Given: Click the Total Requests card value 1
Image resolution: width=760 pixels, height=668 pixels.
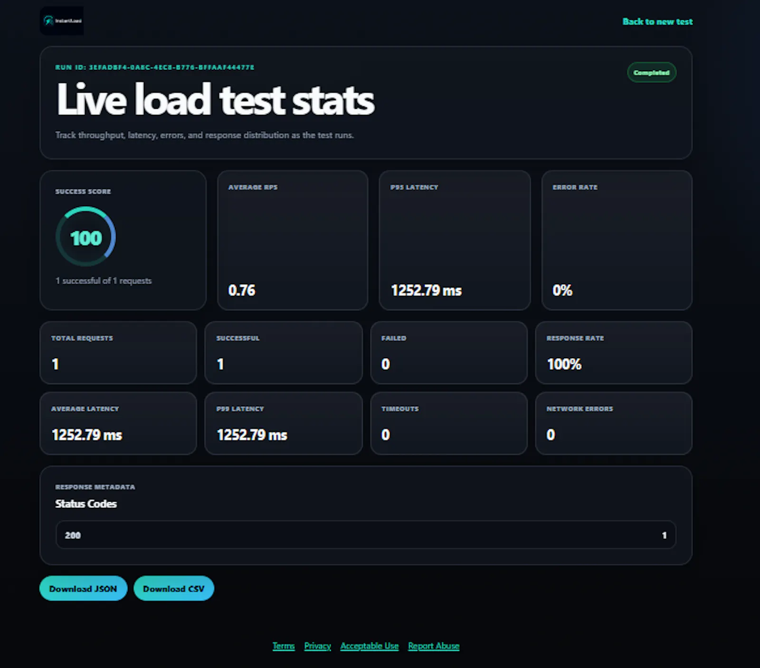Looking at the screenshot, I should pyautogui.click(x=55, y=364).
